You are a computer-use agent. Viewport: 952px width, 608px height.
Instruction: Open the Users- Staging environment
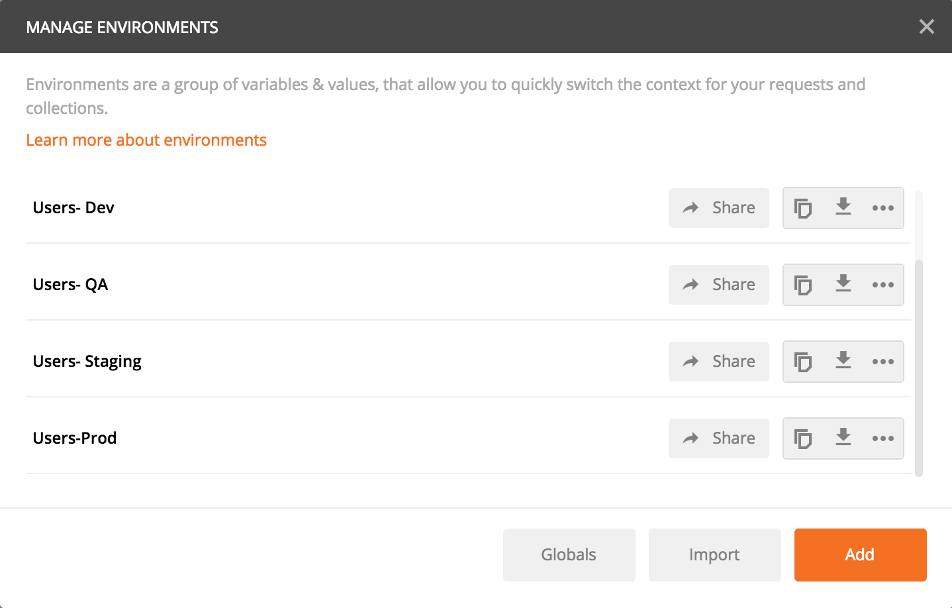coord(87,362)
